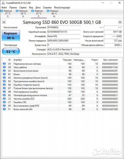Click status icon of attribute B1 Износ
The width and height of the screenshot is (124, 159).
(x=4, y=74)
